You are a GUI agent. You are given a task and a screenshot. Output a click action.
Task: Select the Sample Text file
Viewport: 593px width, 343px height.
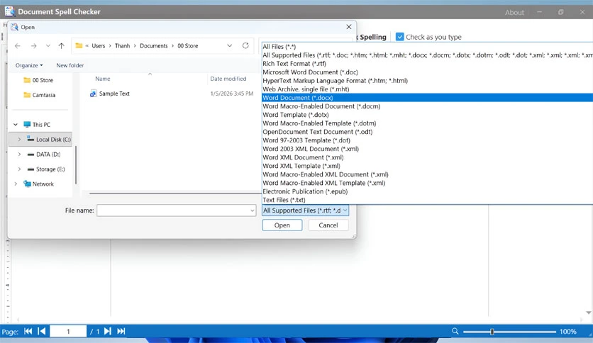(x=110, y=94)
